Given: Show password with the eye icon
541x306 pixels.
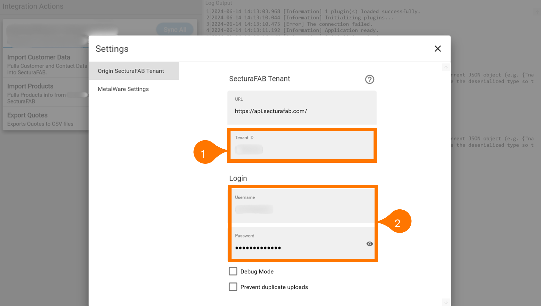Looking at the screenshot, I should [x=369, y=244].
